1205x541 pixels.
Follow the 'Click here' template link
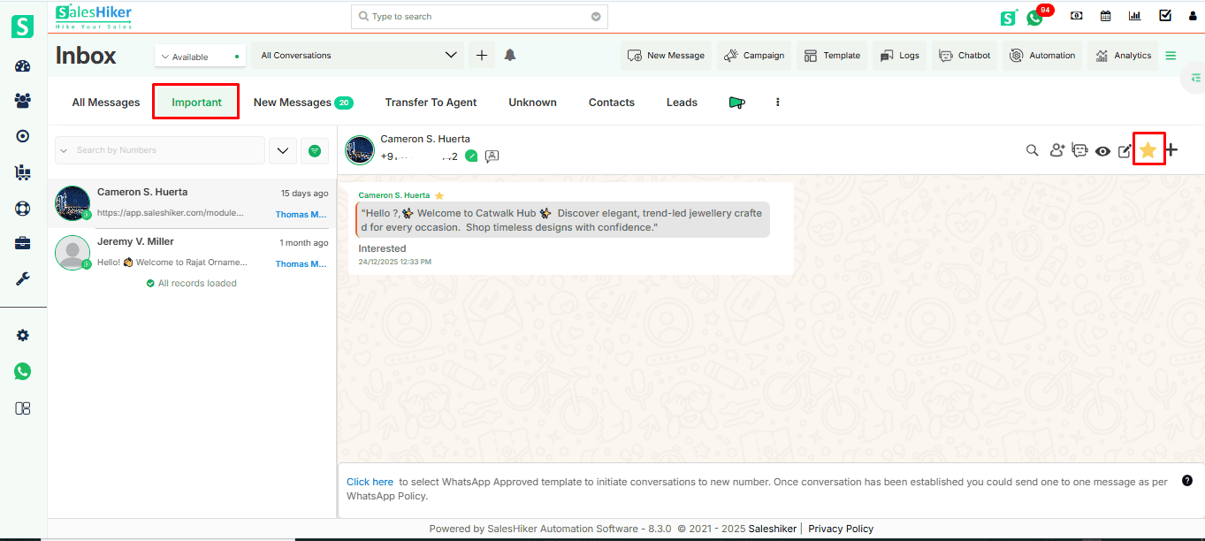pos(370,482)
